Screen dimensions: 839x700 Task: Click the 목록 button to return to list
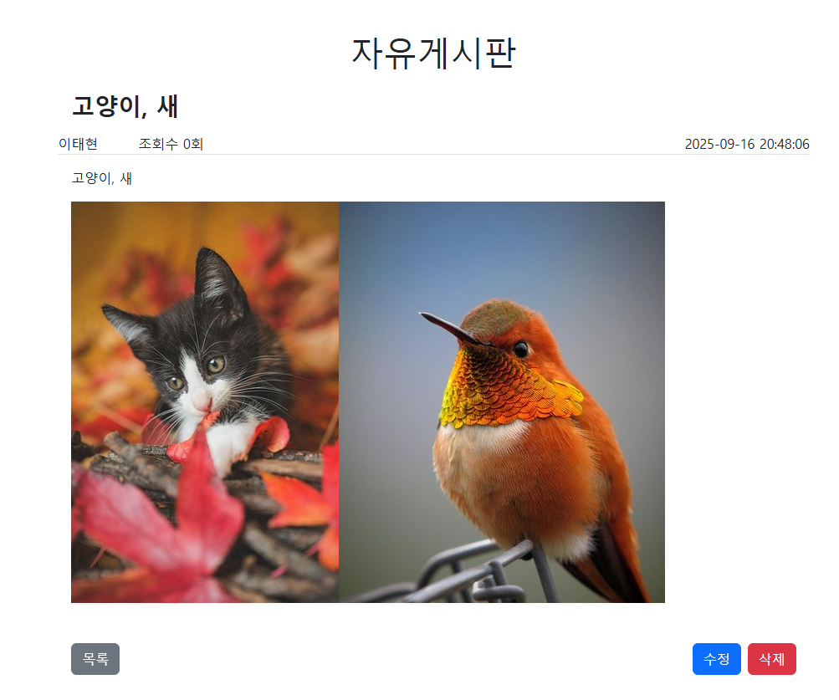(x=95, y=659)
